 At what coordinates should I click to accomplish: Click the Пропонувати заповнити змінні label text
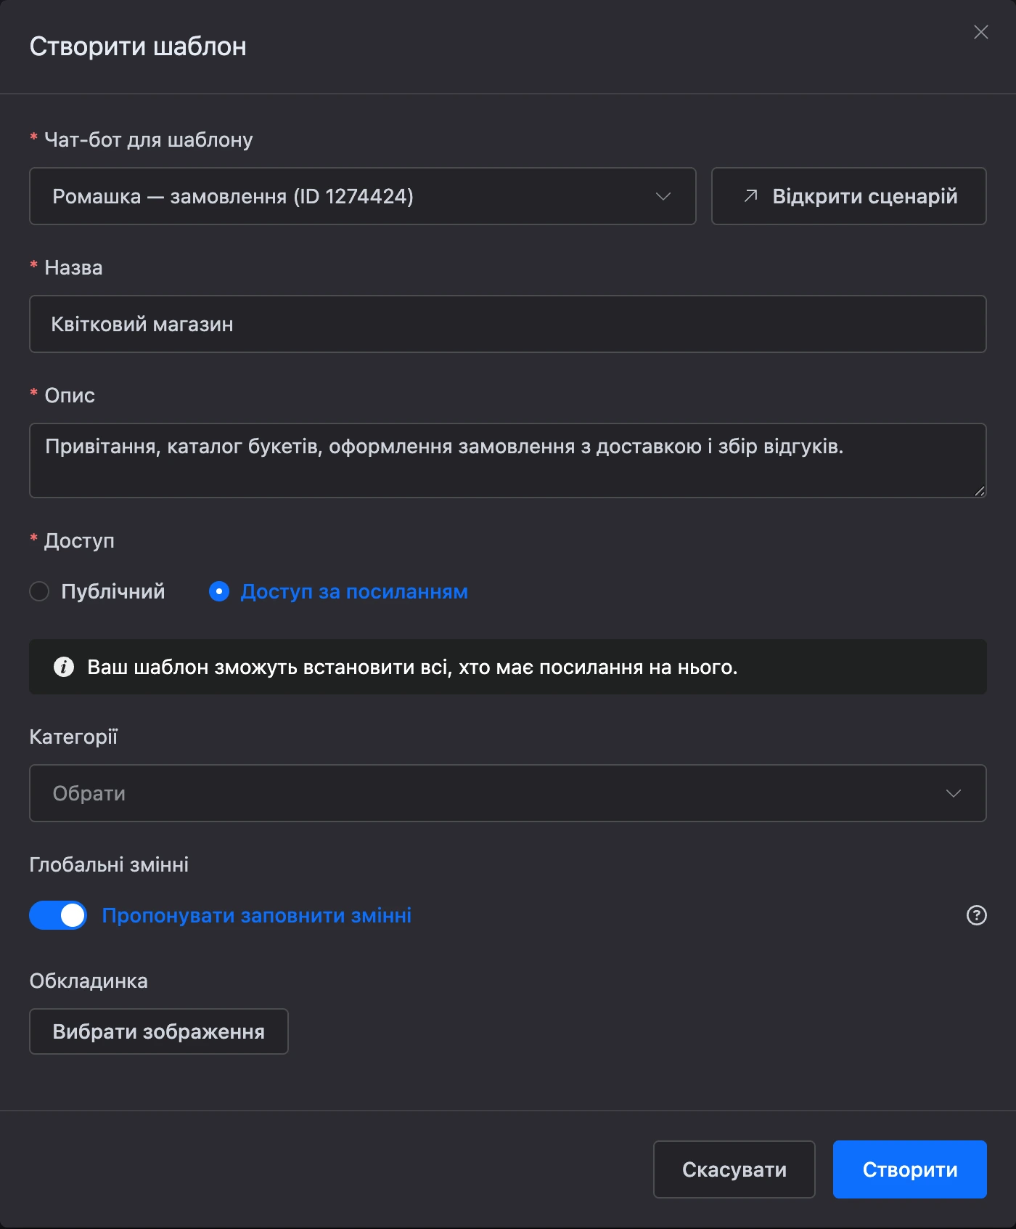(256, 915)
